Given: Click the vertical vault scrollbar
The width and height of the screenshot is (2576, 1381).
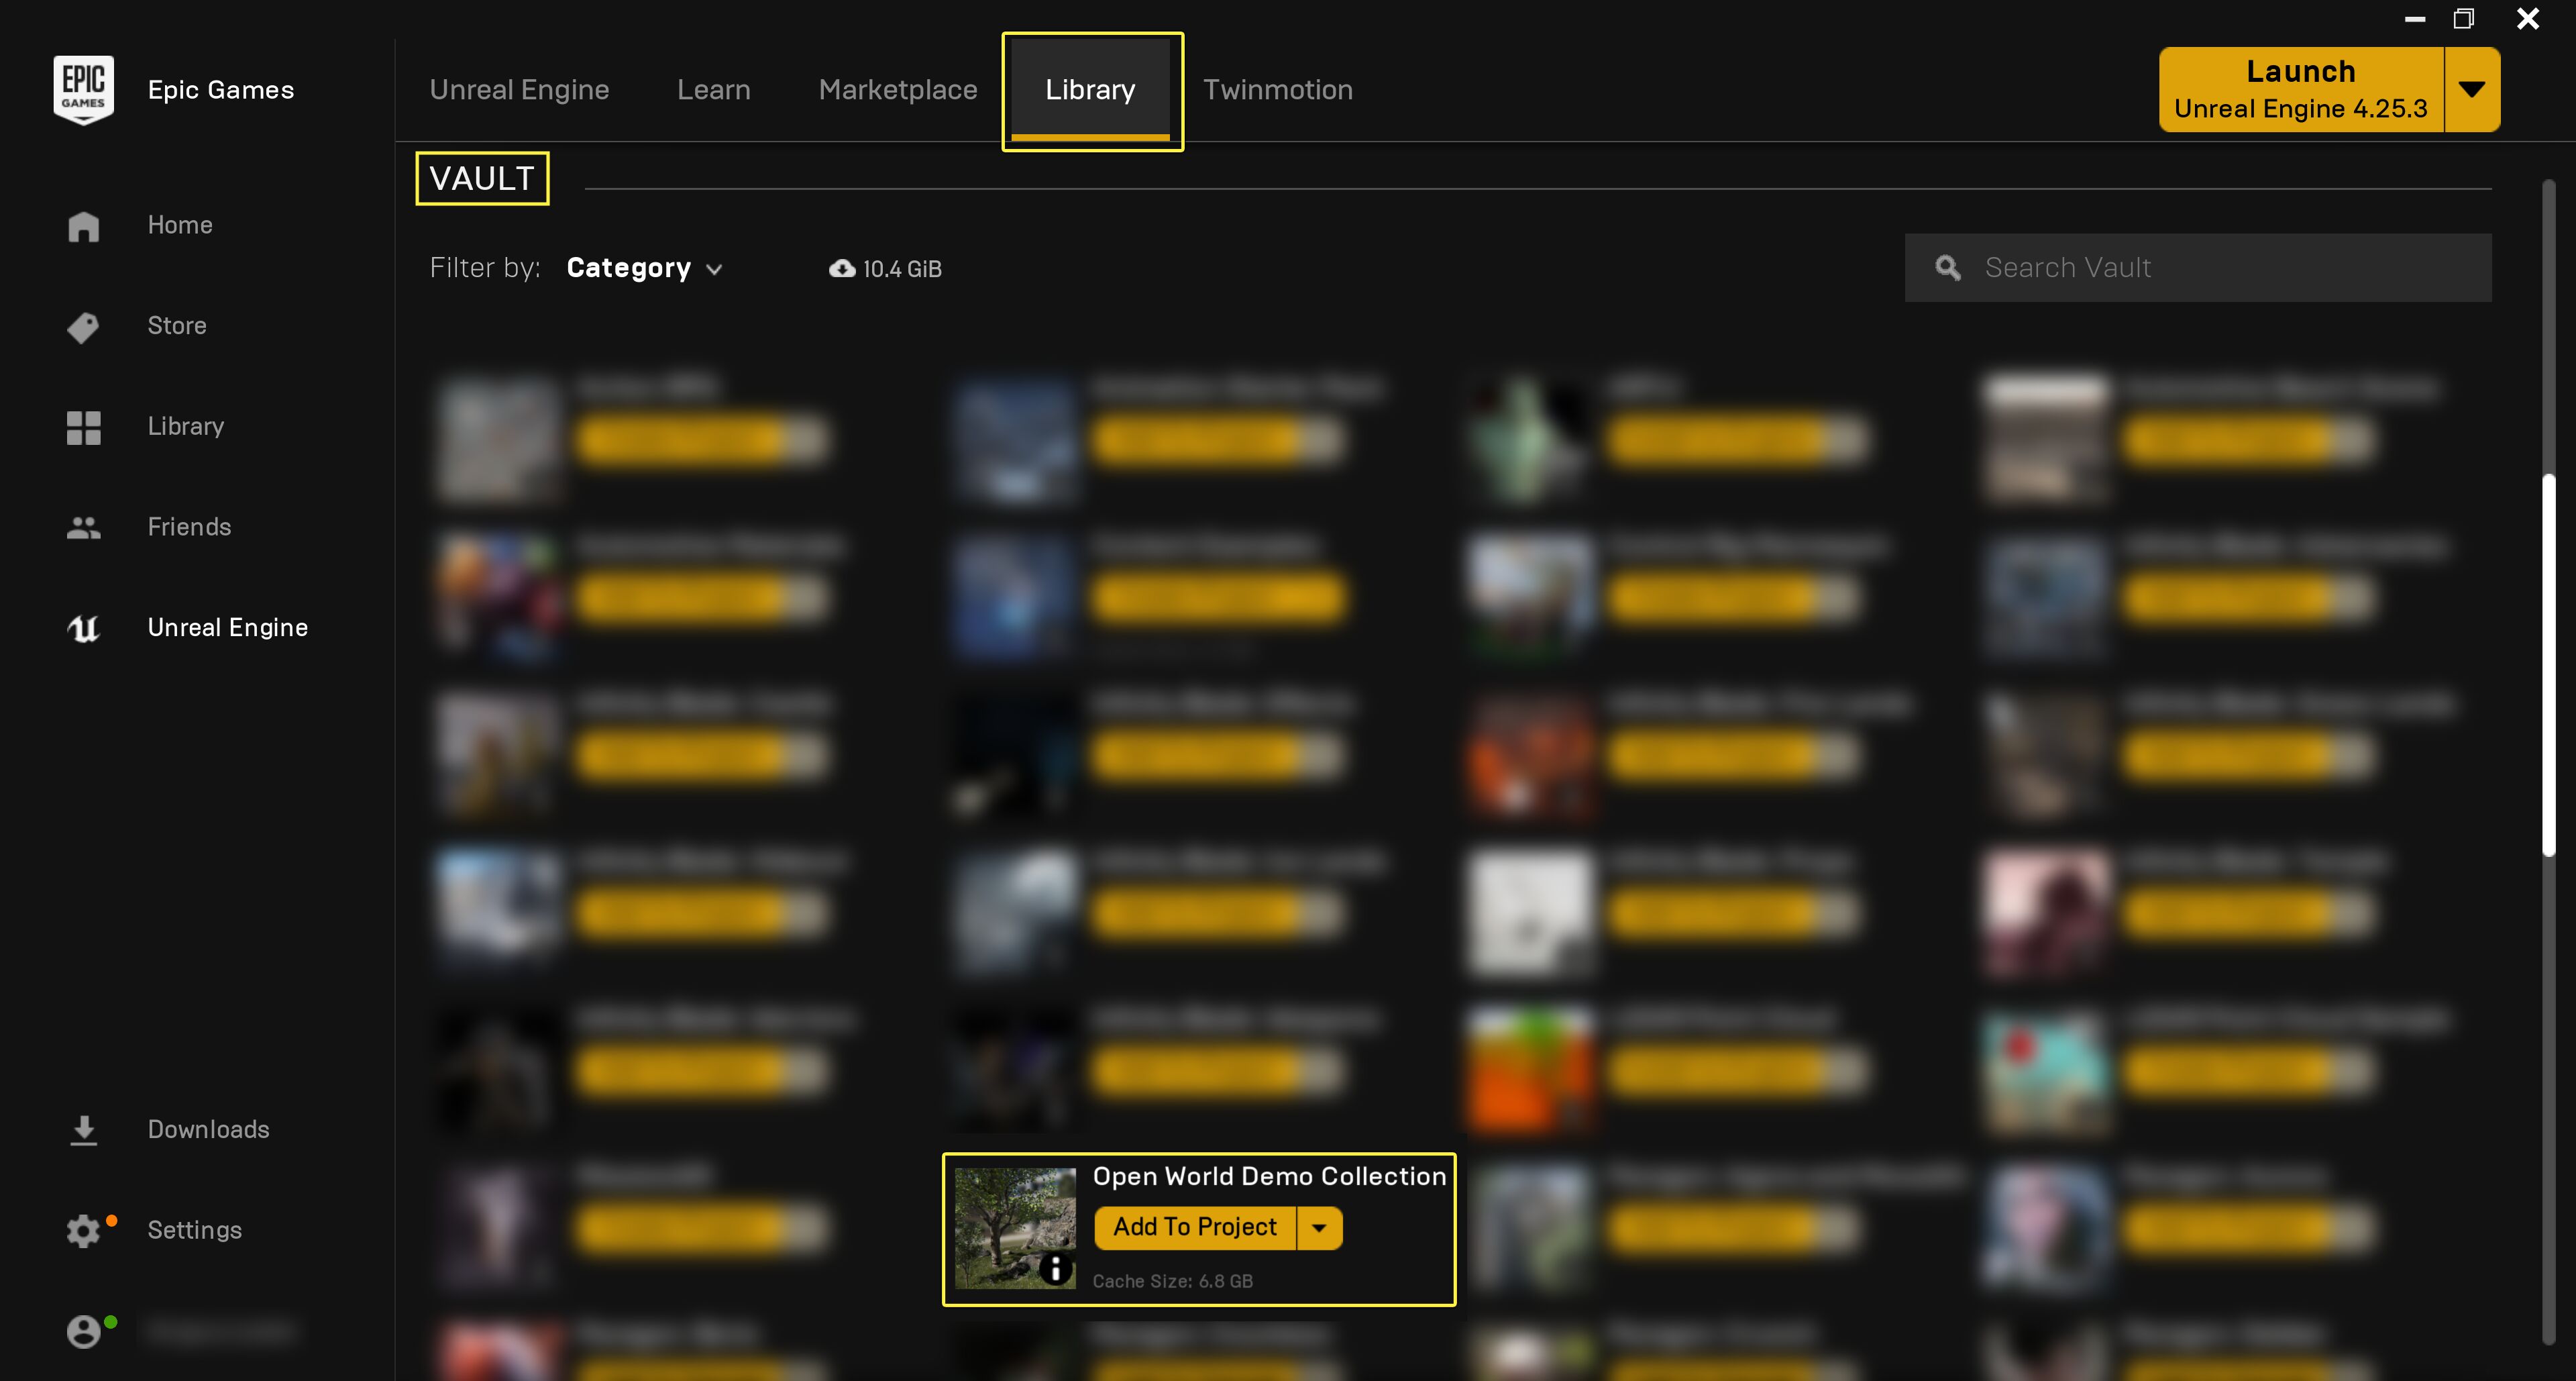Looking at the screenshot, I should [2548, 666].
